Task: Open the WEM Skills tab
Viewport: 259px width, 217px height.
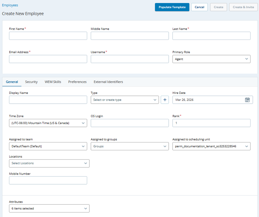Action: (53, 82)
